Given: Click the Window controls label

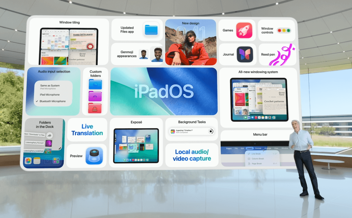Looking at the screenshot, I should pyautogui.click(x=267, y=30).
